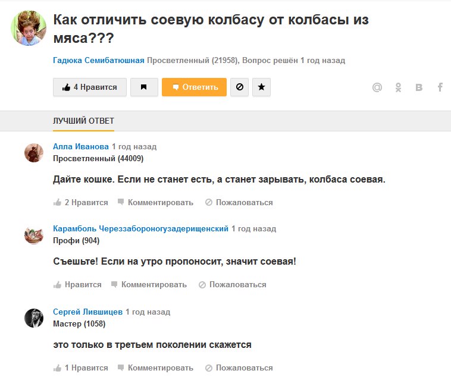Share to Odnoklassniki icon
This screenshot has height=380, width=451.
(398, 87)
